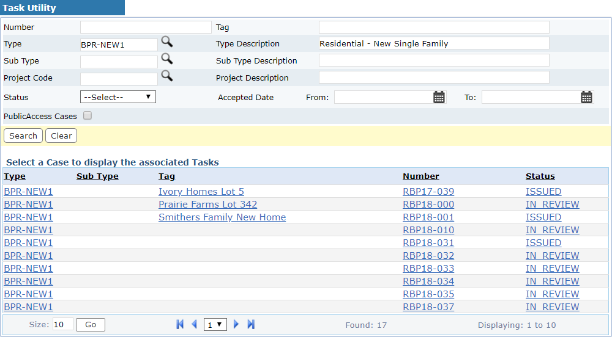Open the Accepted Date From calendar picker
Screen dimensions: 612x337
point(439,97)
